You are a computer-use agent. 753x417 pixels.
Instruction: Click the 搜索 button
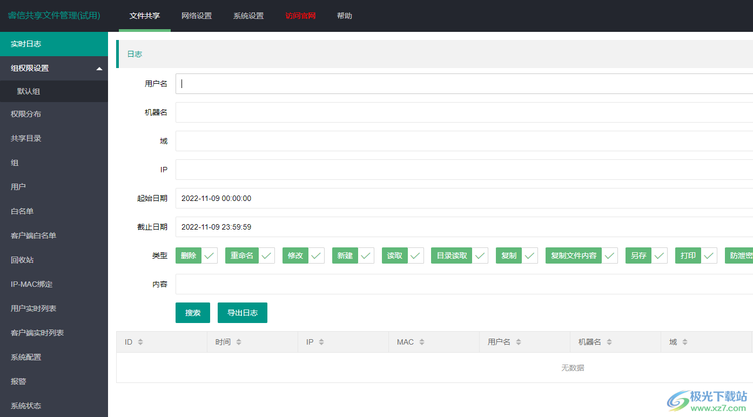pos(193,313)
